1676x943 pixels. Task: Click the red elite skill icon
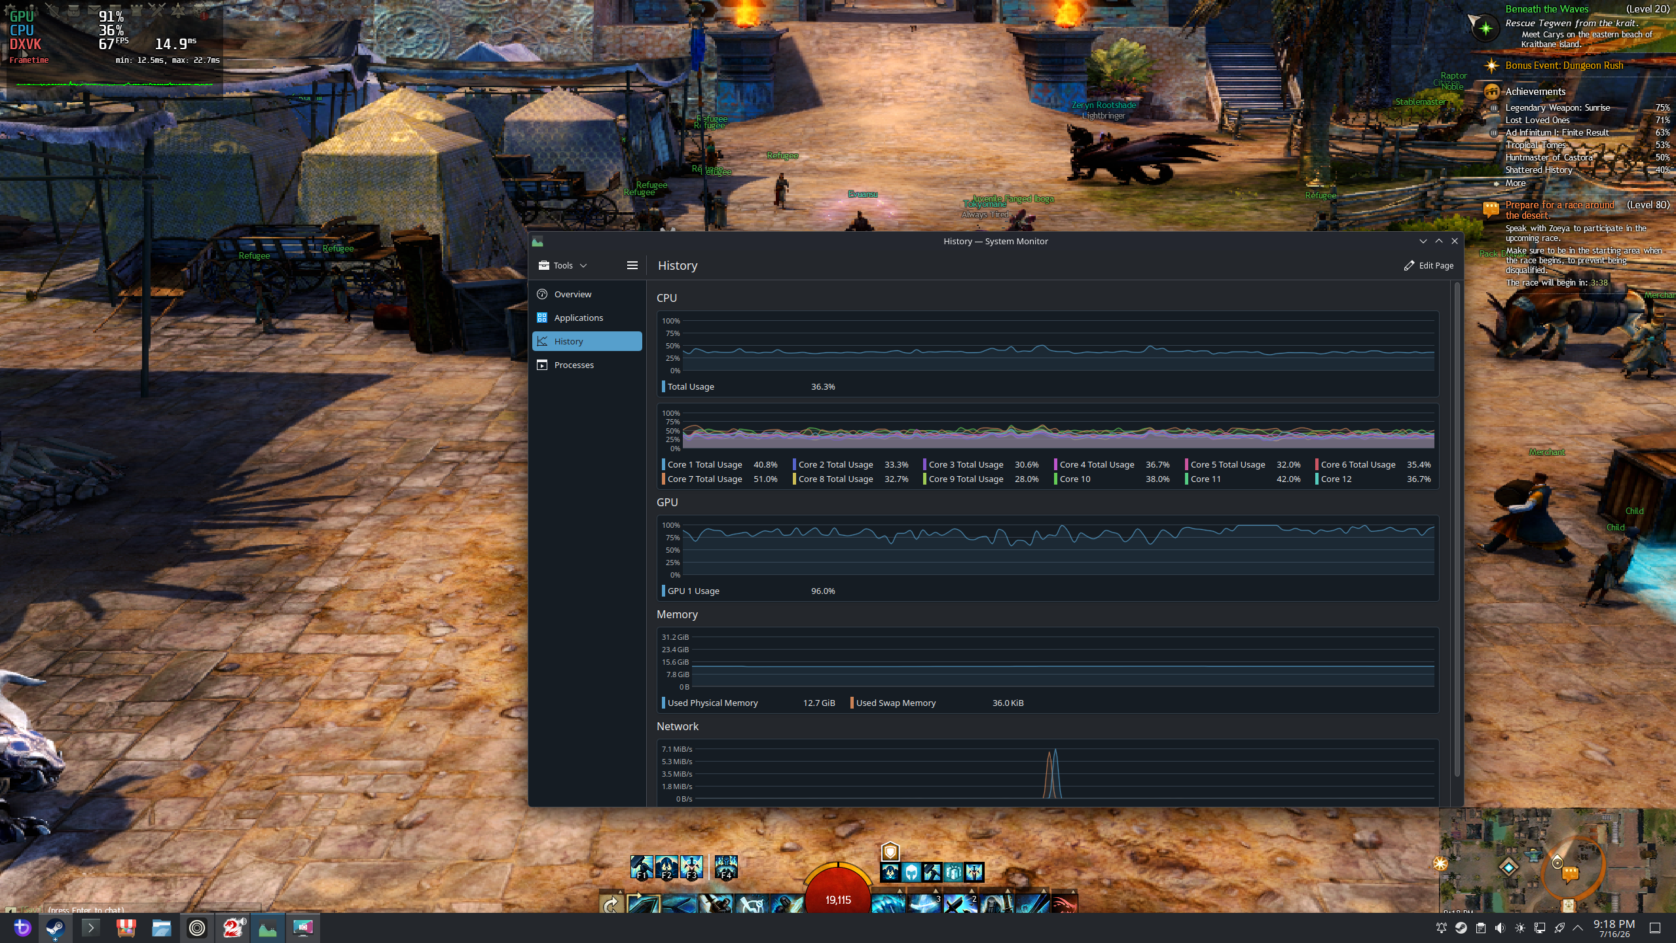(x=1065, y=903)
